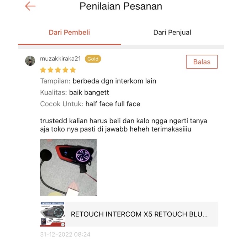This screenshot has width=242, height=242.
Task: Reply using the Balas button
Action: 202,62
